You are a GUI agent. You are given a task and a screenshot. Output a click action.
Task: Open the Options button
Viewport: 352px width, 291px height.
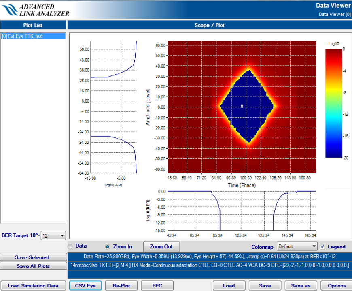[336, 286]
